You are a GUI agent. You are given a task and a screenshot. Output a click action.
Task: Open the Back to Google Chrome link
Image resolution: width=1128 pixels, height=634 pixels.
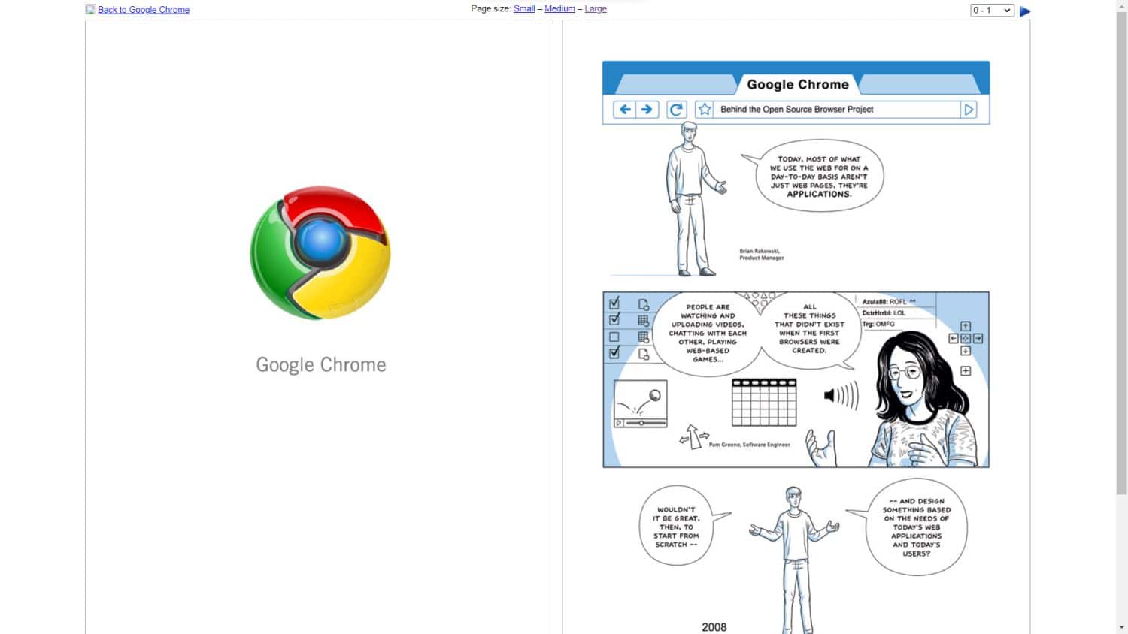[143, 10]
